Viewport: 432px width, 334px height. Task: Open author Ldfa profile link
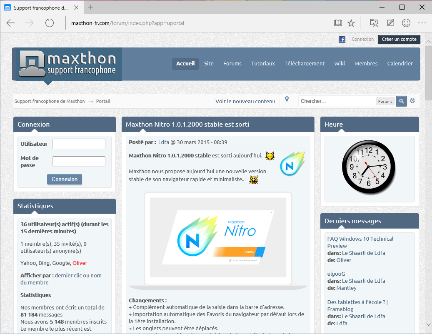[164, 142]
